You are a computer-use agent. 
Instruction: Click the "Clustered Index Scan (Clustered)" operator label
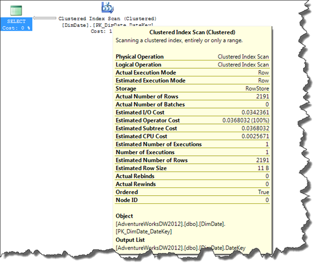(107, 18)
